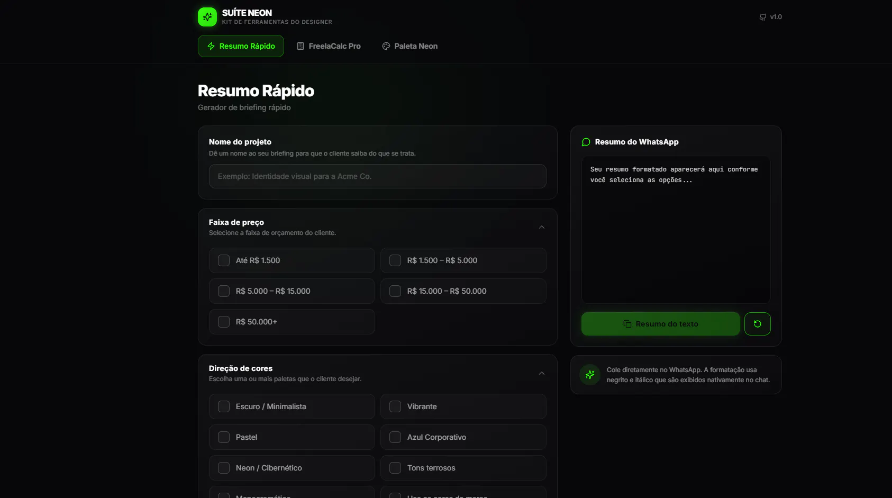This screenshot has width=892, height=498.
Task: Check the Até R$ 1.500 option
Action: (x=224, y=260)
